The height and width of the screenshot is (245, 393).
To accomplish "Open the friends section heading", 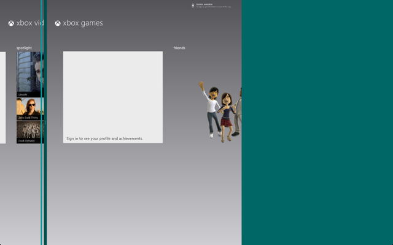I will [x=179, y=48].
